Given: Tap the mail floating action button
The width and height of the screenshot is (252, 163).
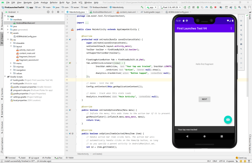Looking at the screenshot, I should pyautogui.click(x=227, y=120).
